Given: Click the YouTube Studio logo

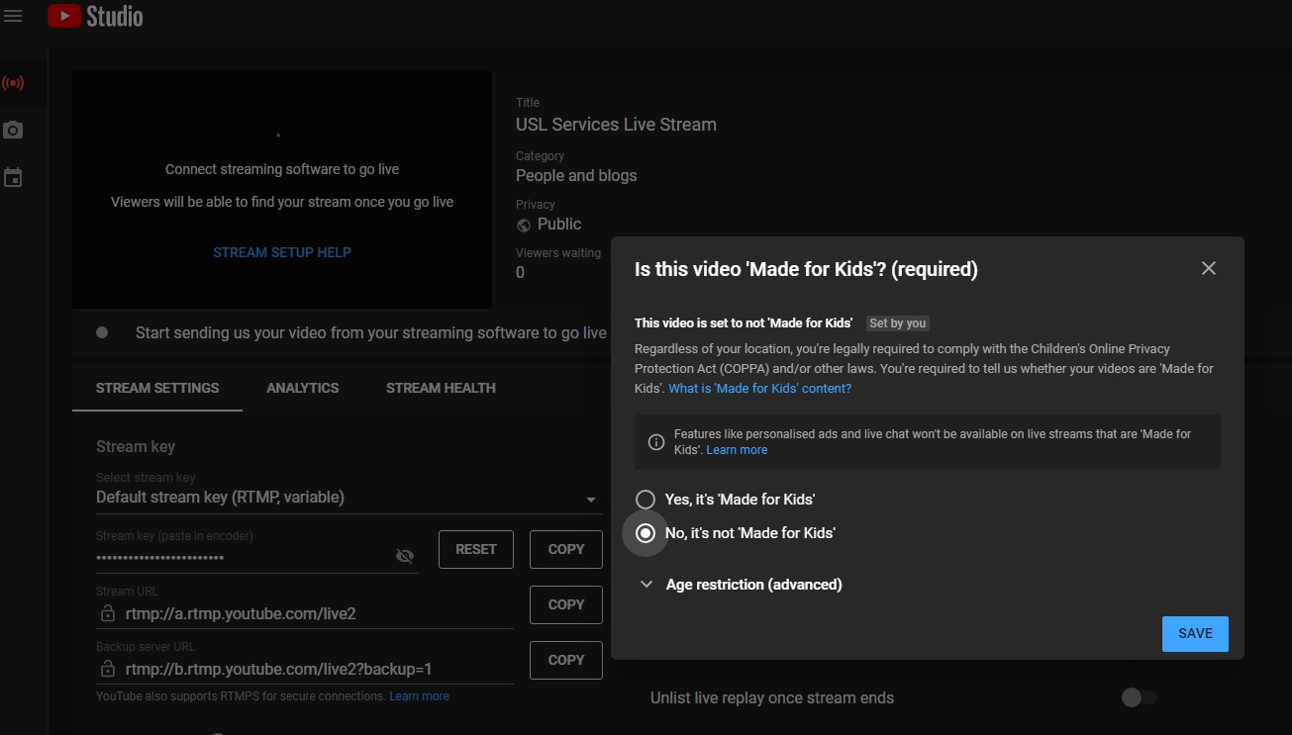Looking at the screenshot, I should (x=95, y=17).
